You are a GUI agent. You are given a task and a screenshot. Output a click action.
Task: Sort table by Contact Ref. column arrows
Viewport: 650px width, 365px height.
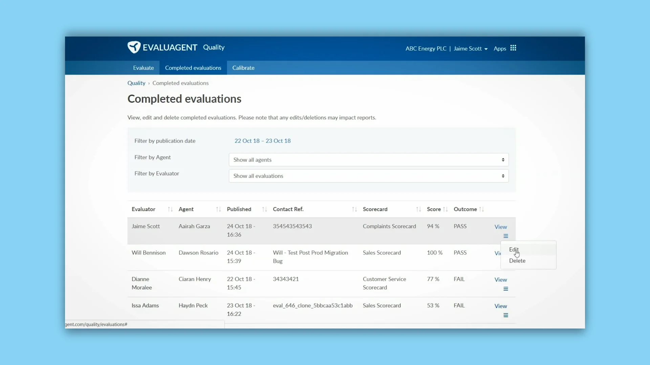coord(354,210)
